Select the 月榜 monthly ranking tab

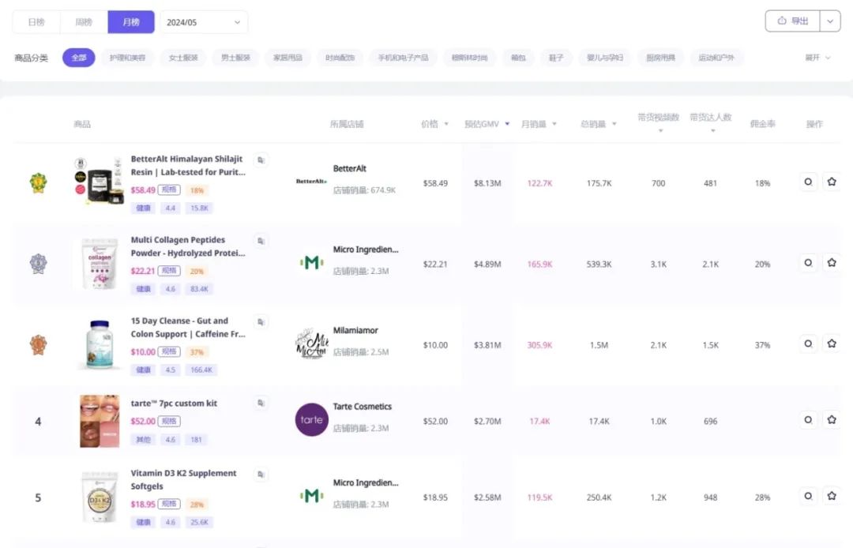click(131, 22)
